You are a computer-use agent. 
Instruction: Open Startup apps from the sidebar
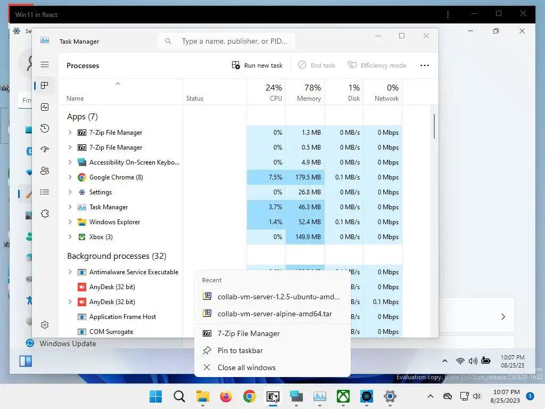pos(45,150)
